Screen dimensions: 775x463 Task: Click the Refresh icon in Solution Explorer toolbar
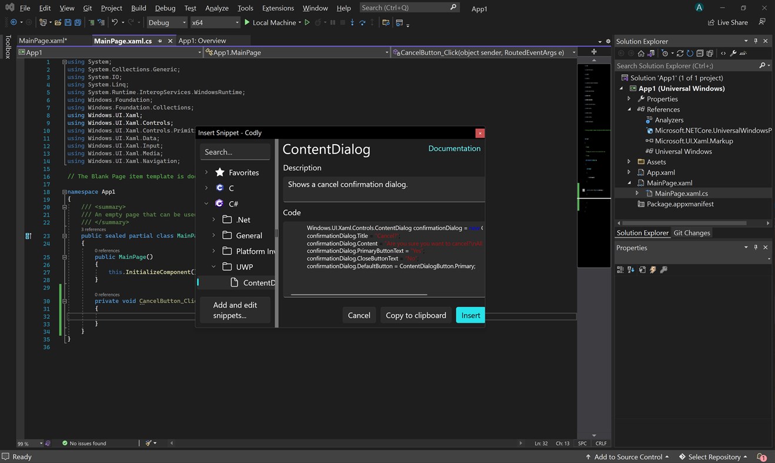[690, 53]
